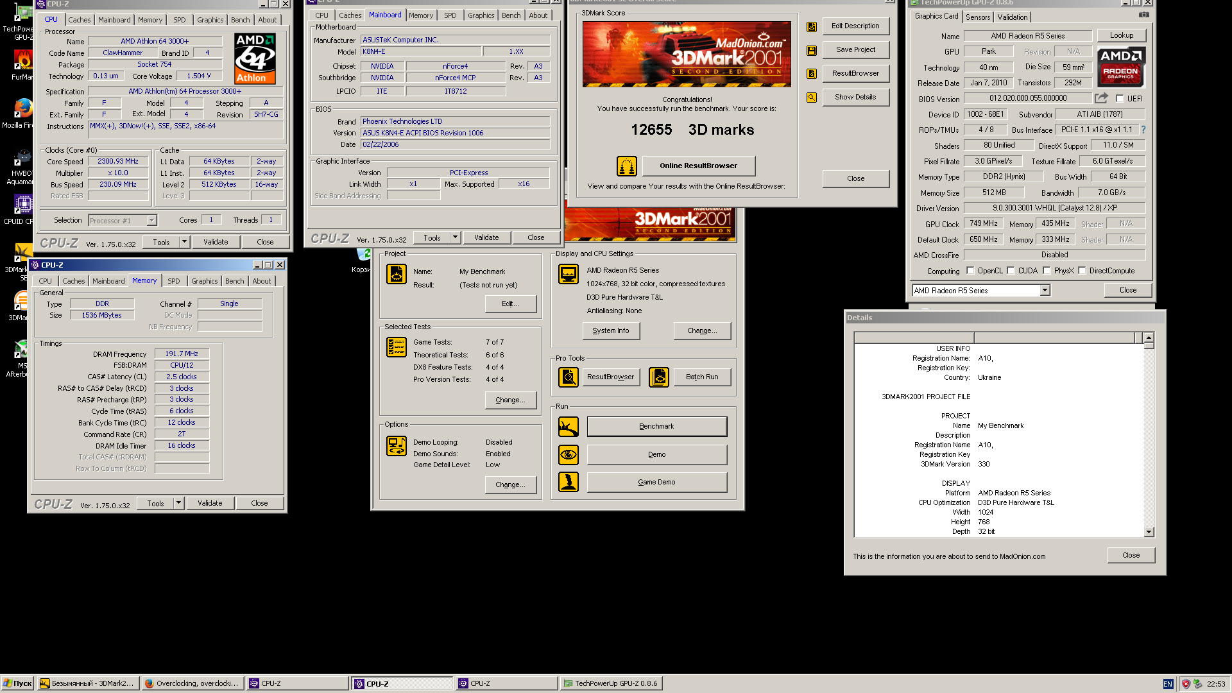This screenshot has width=1232, height=693.
Task: Click Save Project button
Action: (856, 50)
